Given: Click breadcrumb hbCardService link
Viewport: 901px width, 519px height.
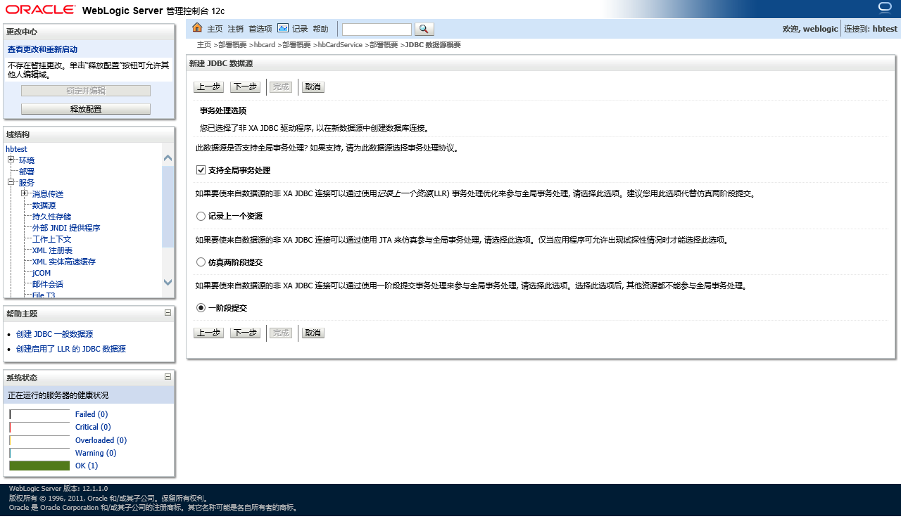Looking at the screenshot, I should pyautogui.click(x=340, y=44).
